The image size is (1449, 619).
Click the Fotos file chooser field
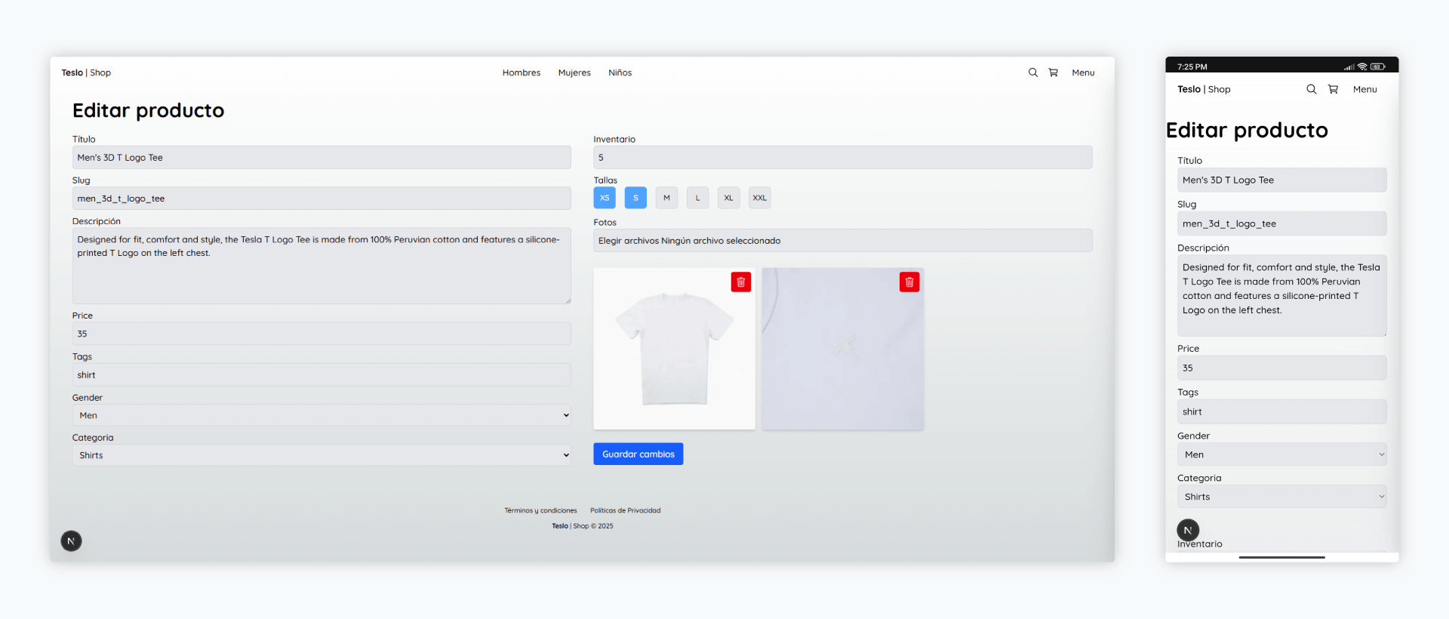pos(842,241)
